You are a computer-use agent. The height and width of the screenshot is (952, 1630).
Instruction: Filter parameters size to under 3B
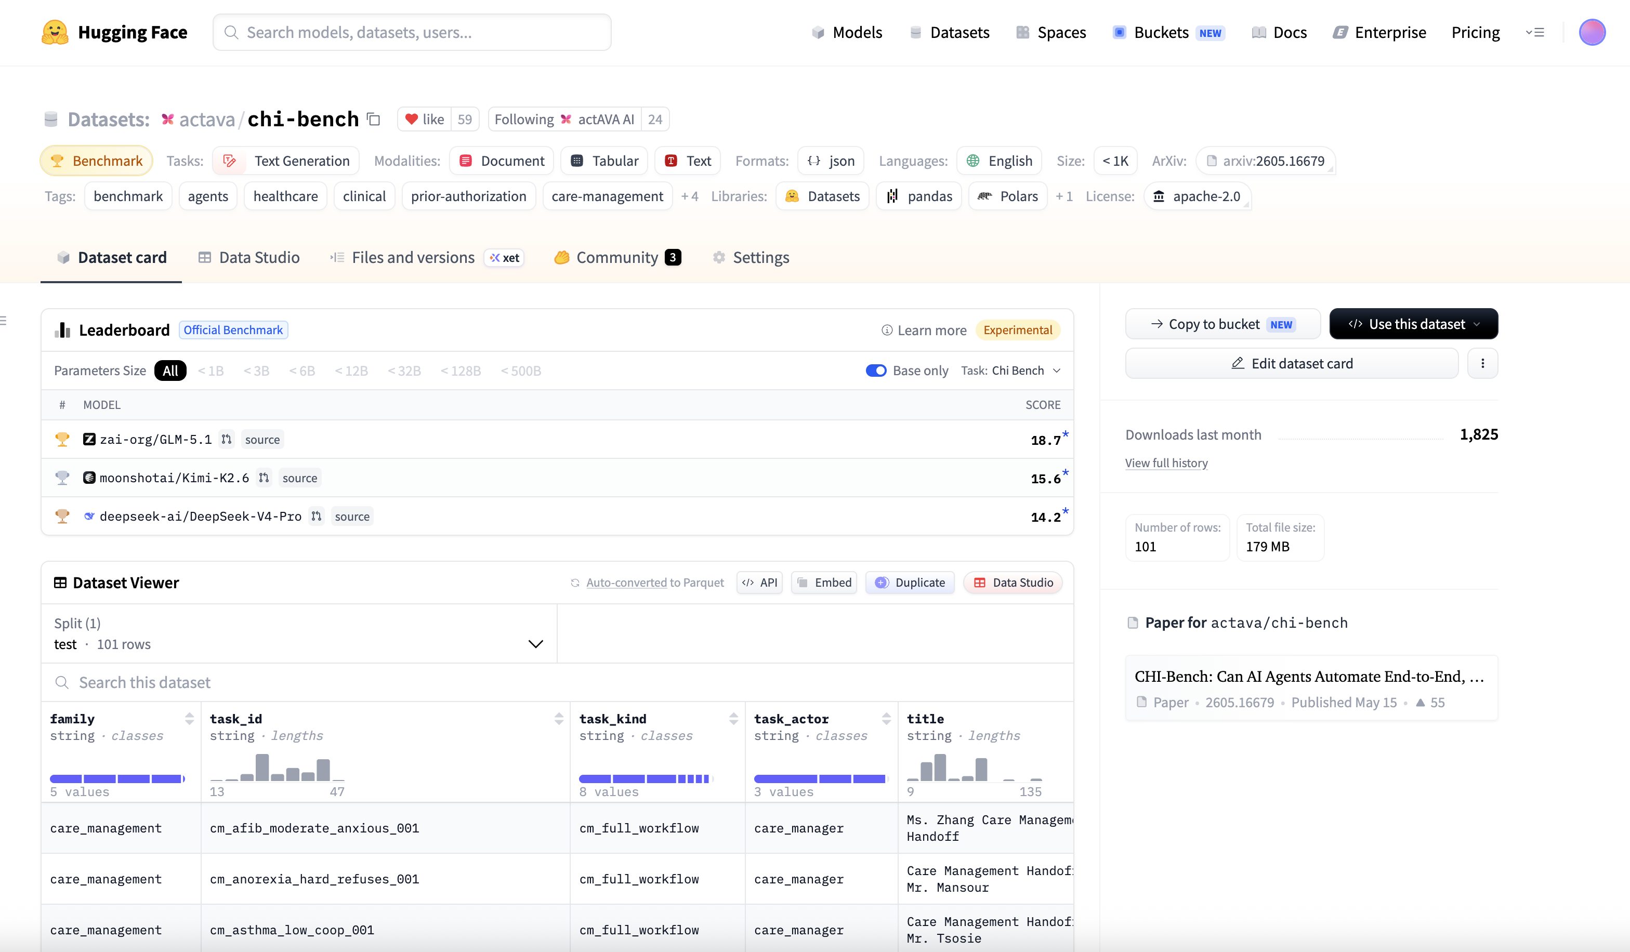256,371
